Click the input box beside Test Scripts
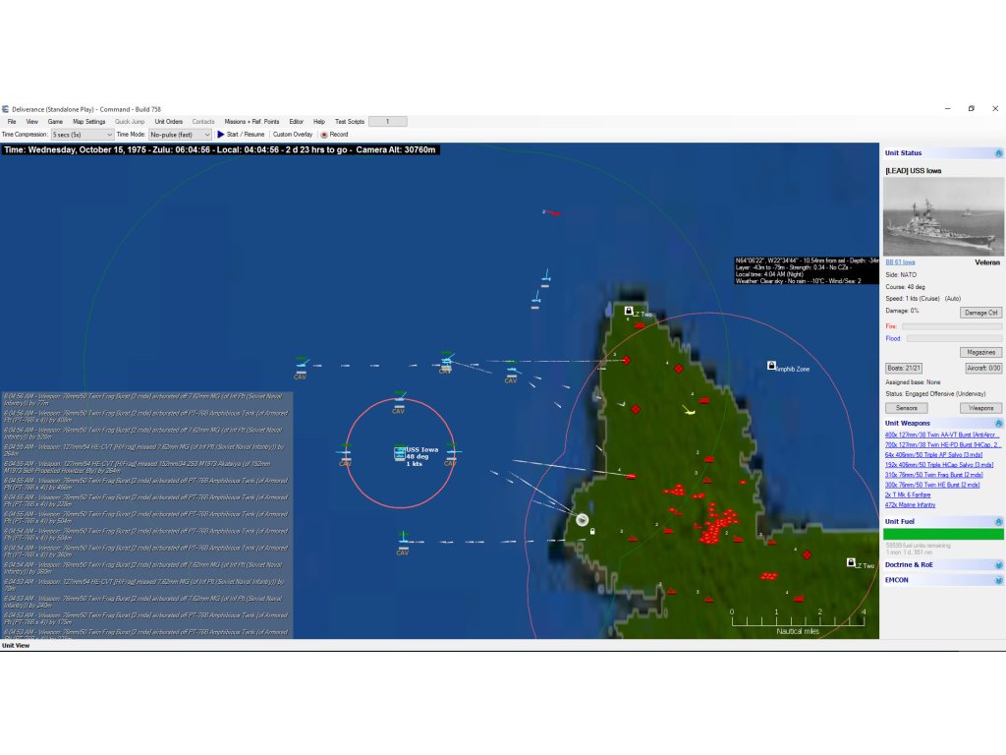The image size is (1006, 755). (387, 121)
